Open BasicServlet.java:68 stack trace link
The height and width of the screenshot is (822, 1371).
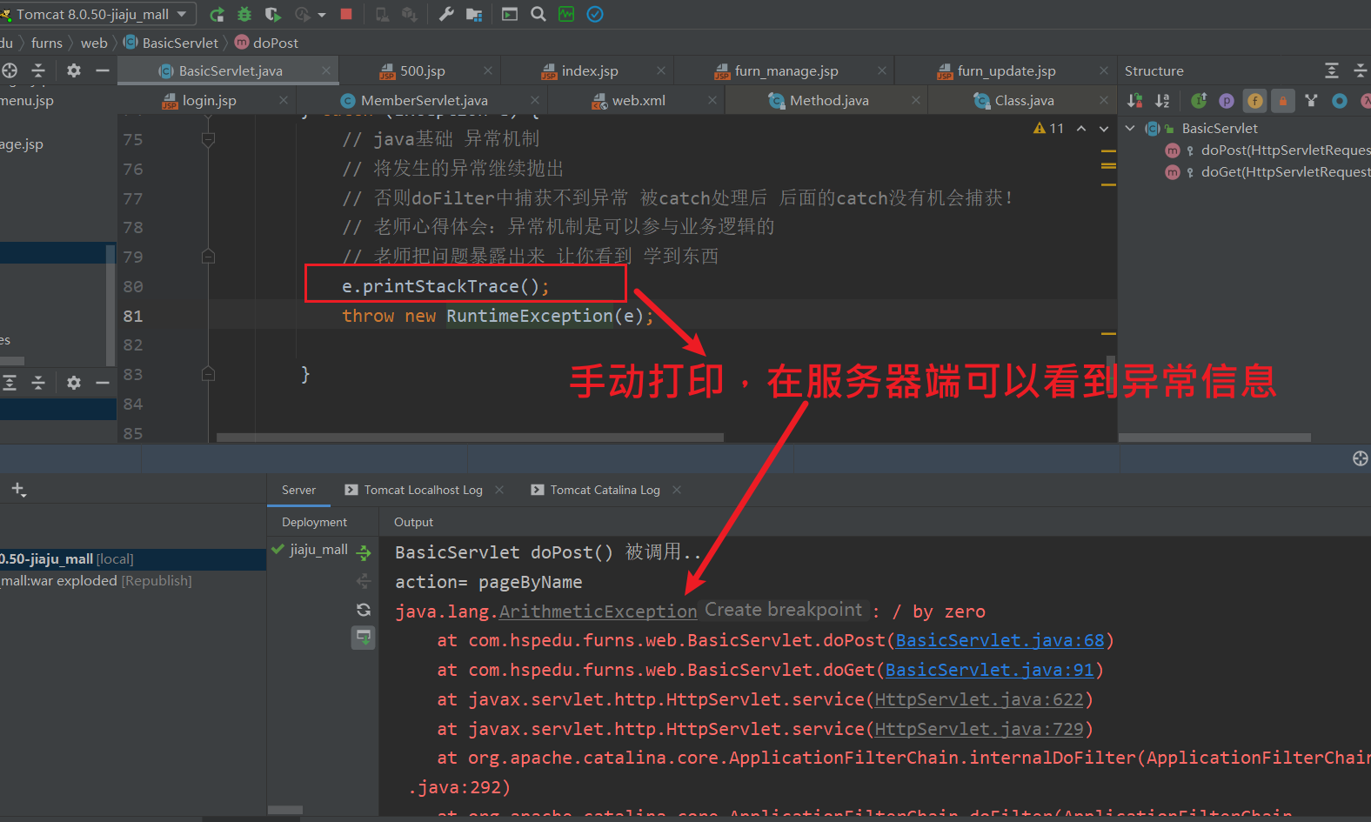pyautogui.click(x=1000, y=640)
